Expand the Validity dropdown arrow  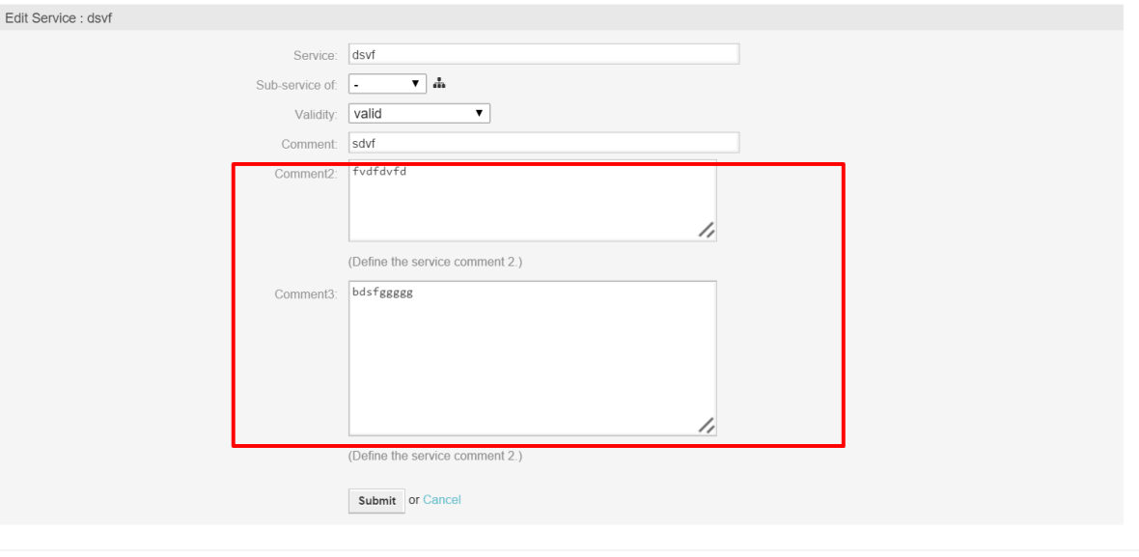point(481,113)
